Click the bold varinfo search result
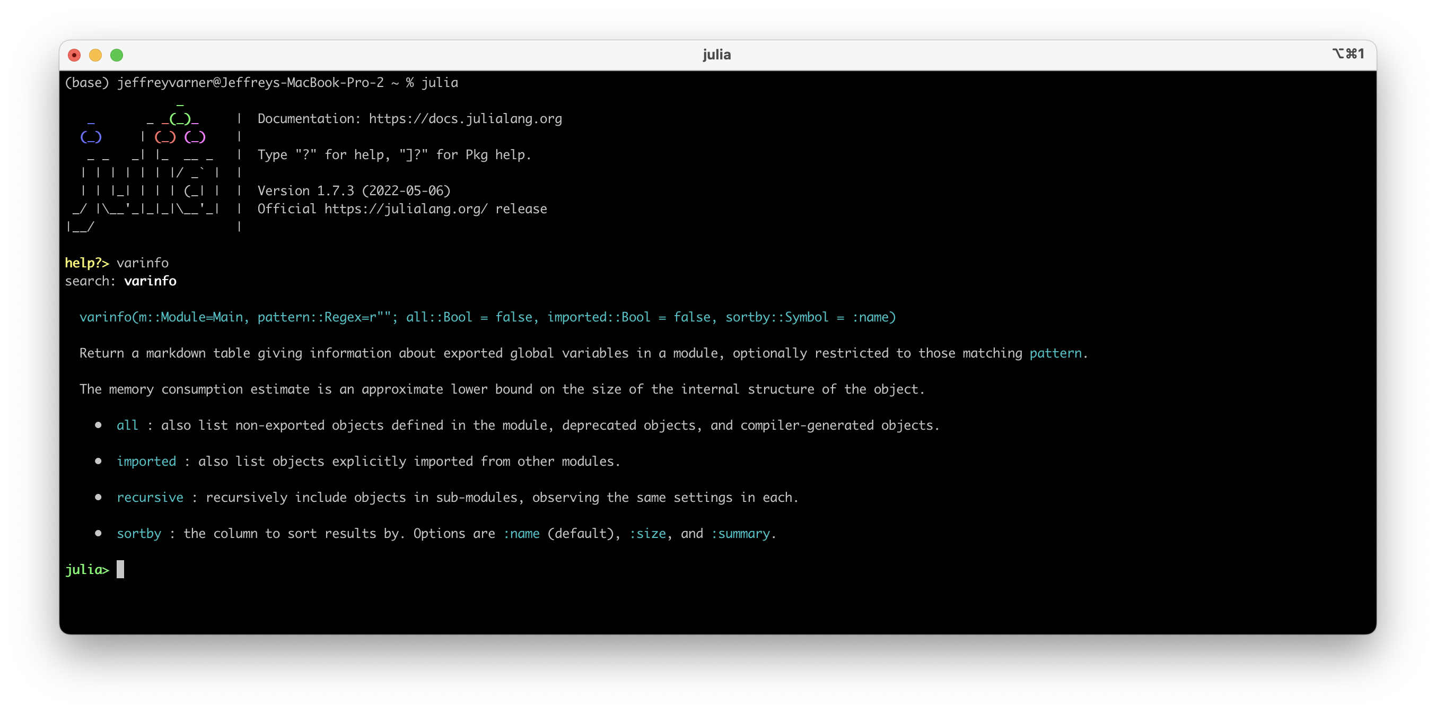Image resolution: width=1436 pixels, height=713 pixels. pos(150,281)
